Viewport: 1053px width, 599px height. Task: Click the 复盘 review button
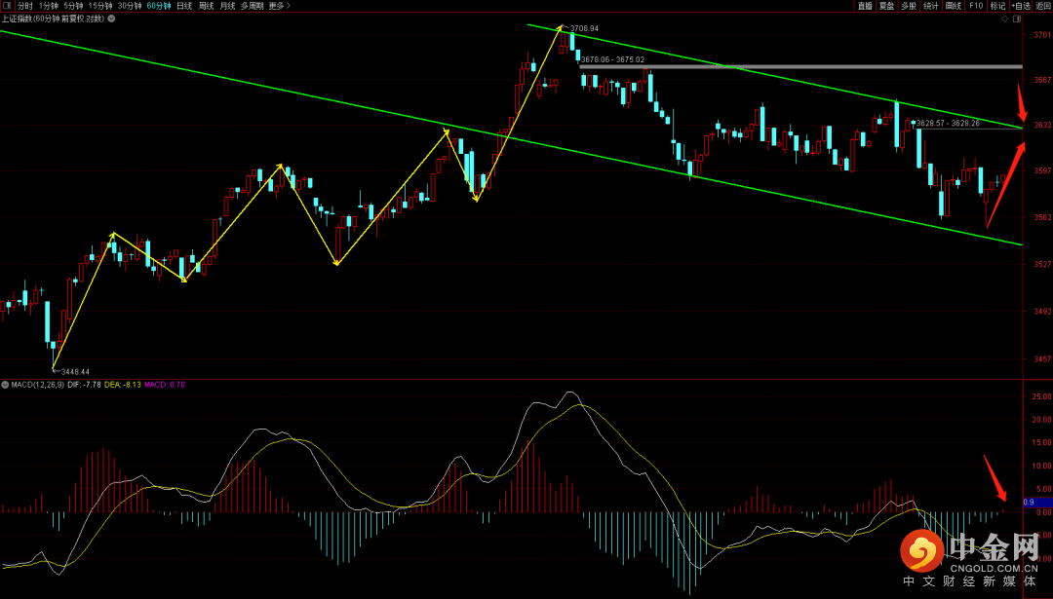886,6
